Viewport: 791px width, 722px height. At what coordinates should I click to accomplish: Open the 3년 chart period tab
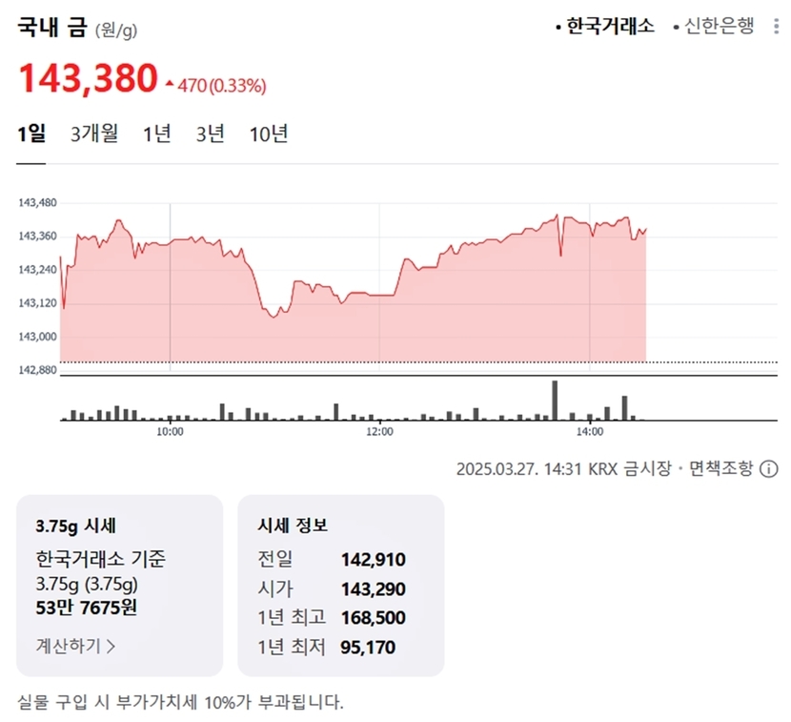coord(211,134)
